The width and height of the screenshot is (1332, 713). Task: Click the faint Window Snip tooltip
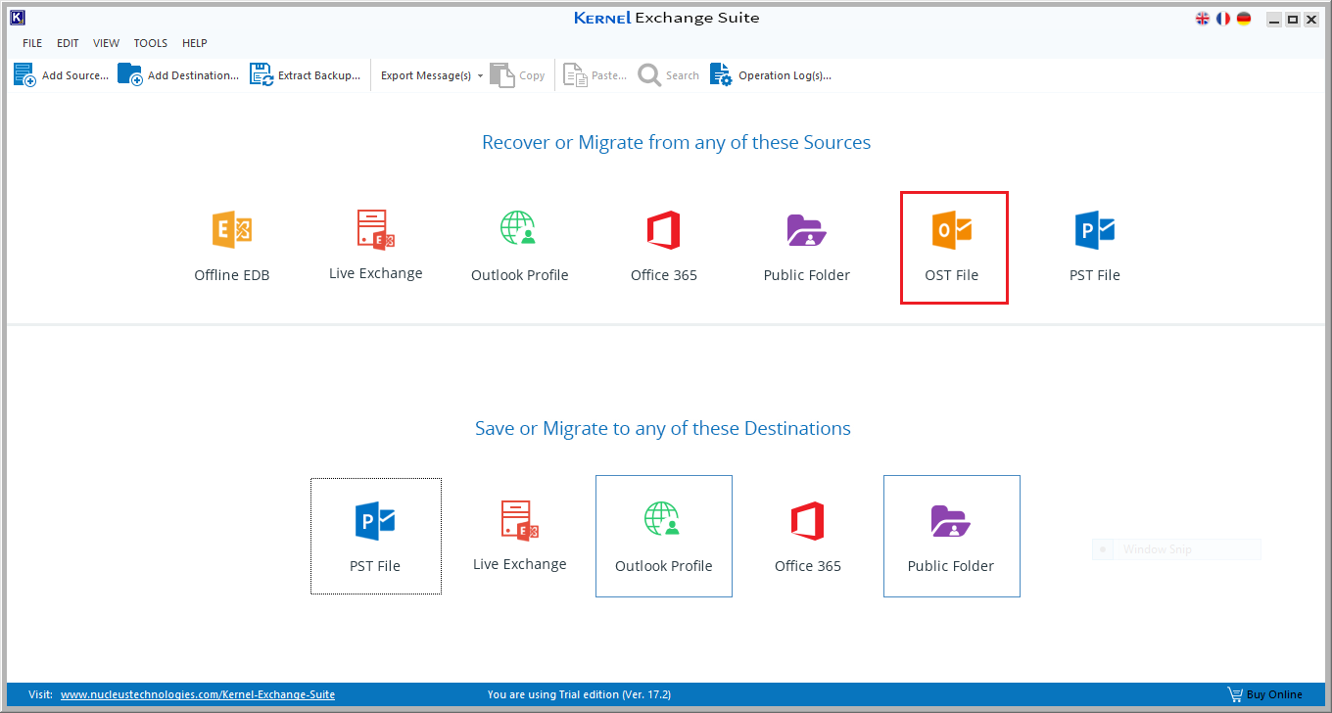1176,549
